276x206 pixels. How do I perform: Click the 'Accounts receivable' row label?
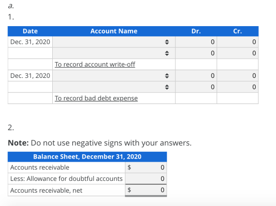point(40,168)
